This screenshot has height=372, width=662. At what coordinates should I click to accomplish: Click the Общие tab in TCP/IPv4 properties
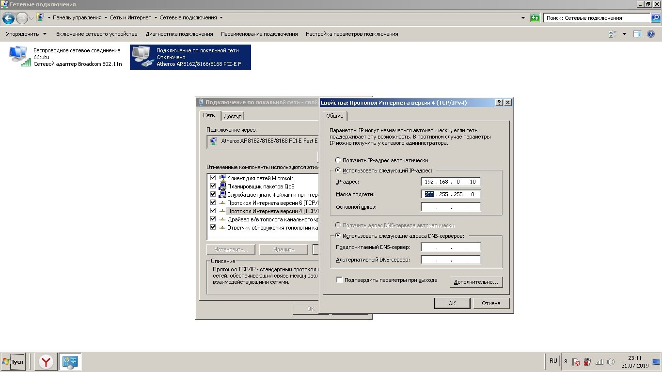pyautogui.click(x=334, y=116)
